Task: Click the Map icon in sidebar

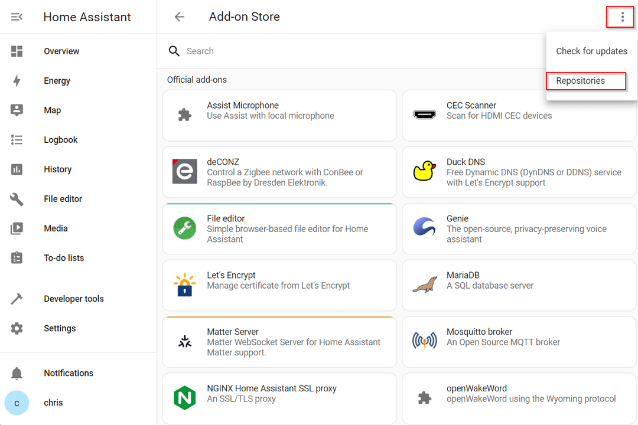Action: (17, 110)
